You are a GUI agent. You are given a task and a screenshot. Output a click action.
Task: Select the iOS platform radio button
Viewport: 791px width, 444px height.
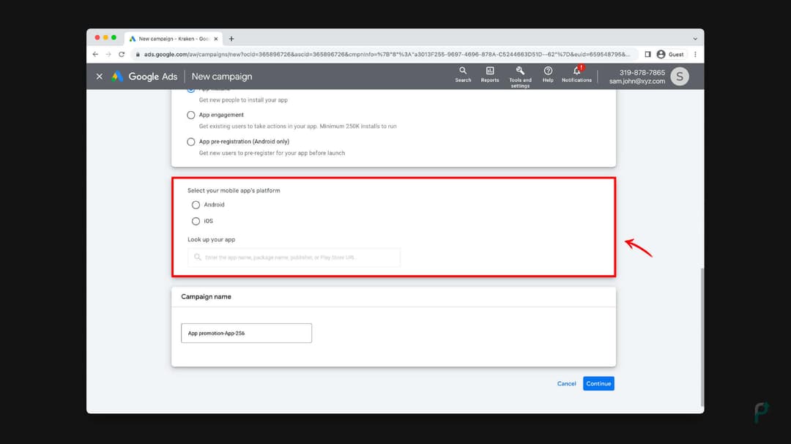[196, 221]
